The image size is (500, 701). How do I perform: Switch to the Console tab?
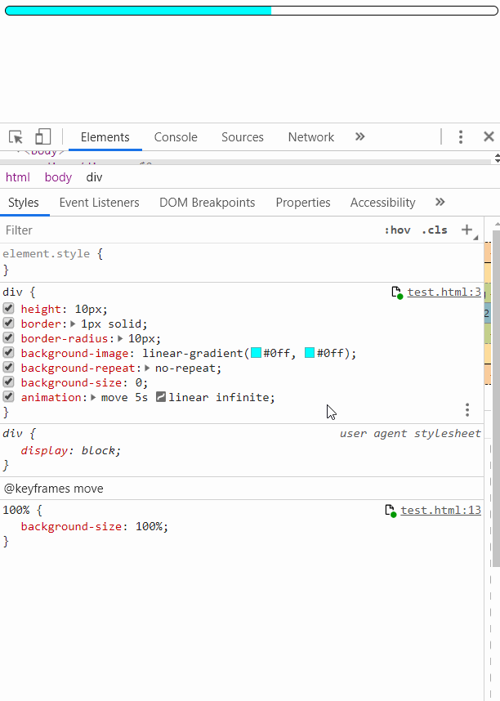176,137
